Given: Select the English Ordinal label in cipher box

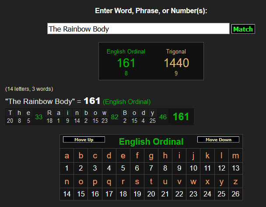Looking at the screenshot, I should click(126, 51).
